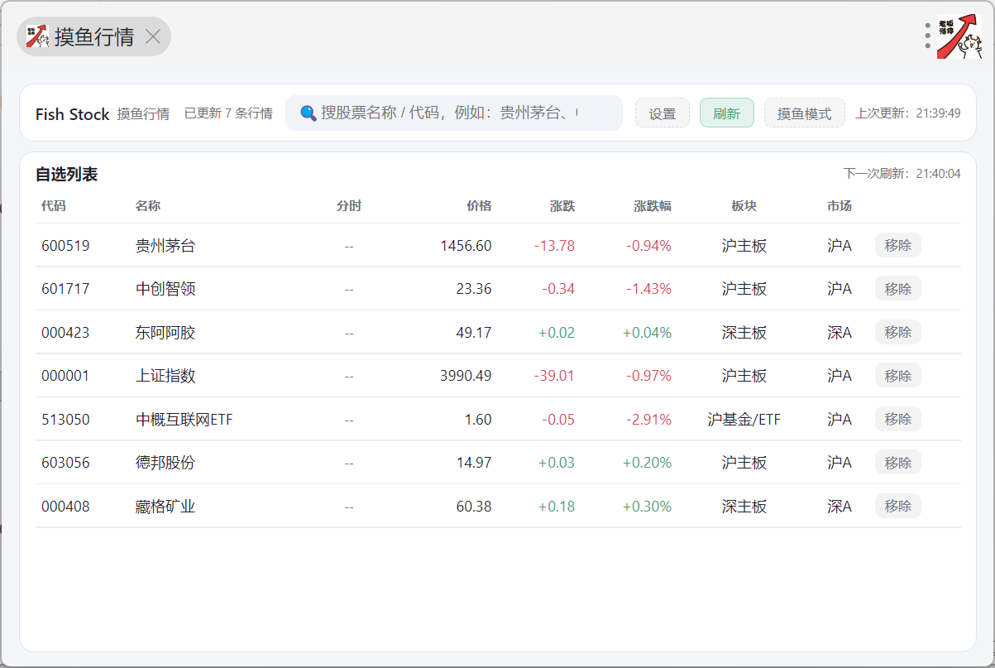Click the three-dot menu icon at top right
This screenshot has width=995, height=668.
pos(928,36)
